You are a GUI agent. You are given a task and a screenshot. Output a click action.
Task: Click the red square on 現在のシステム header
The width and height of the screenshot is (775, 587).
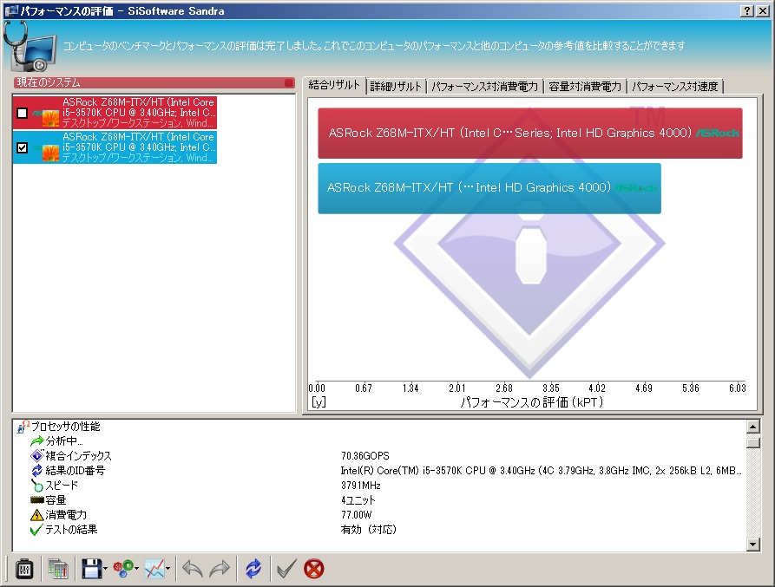[289, 83]
